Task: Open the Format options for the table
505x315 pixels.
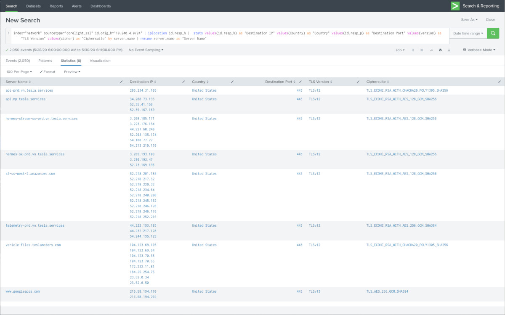Action: pos(48,72)
